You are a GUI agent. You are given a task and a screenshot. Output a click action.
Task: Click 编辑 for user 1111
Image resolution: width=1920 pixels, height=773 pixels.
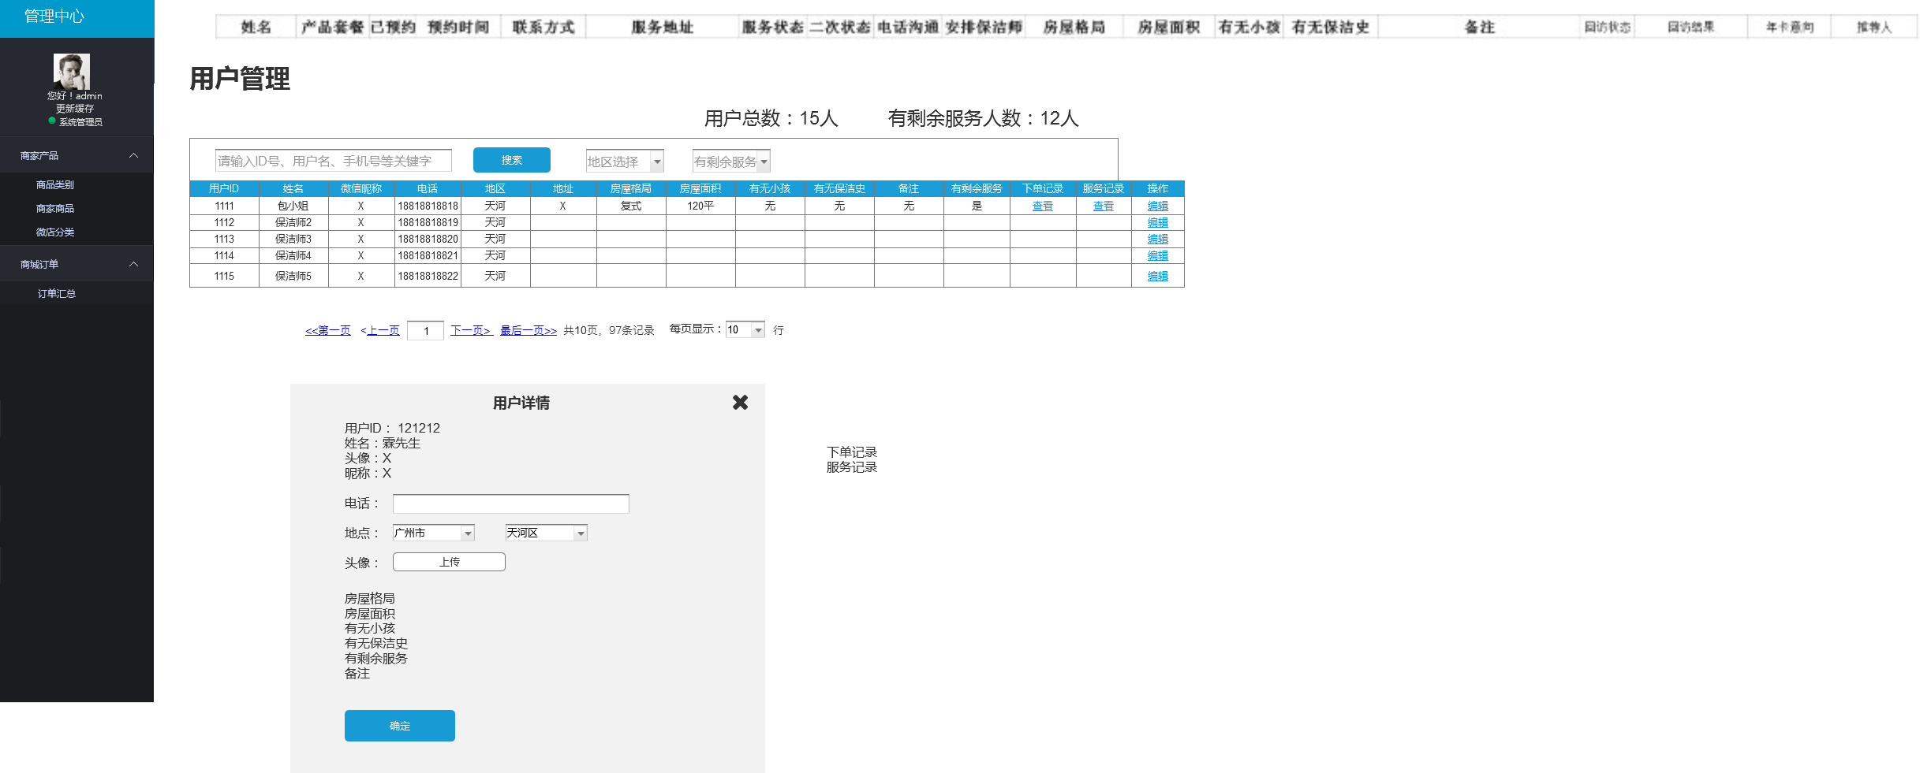point(1157,206)
